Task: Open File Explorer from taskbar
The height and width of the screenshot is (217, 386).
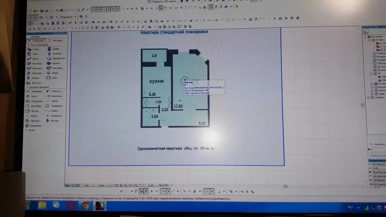Action: [x=42, y=206]
